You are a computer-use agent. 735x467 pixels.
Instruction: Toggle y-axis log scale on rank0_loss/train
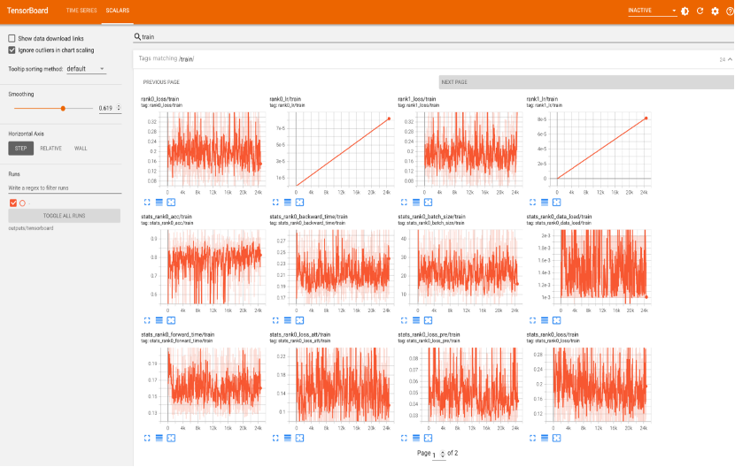click(159, 203)
